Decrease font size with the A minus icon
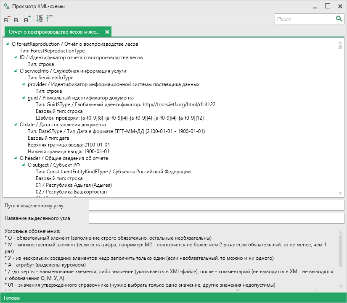The image size is (347, 303). click(x=7, y=19)
